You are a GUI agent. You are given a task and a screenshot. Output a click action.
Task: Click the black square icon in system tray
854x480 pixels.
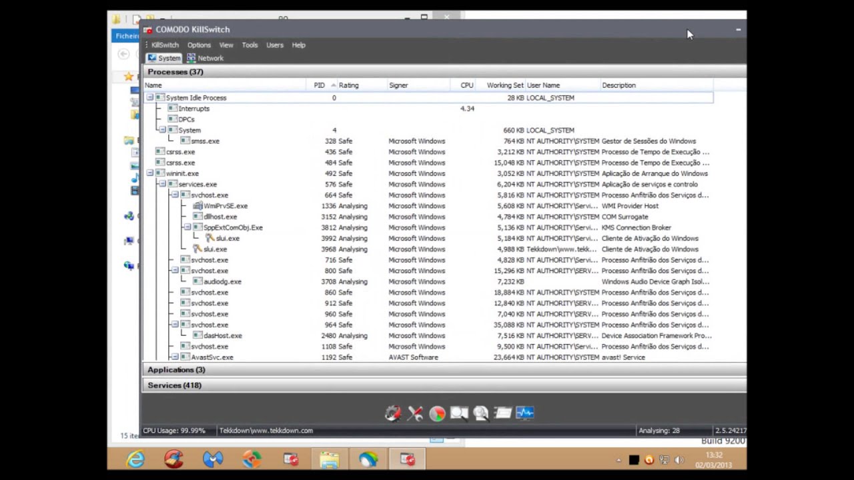[x=634, y=460]
